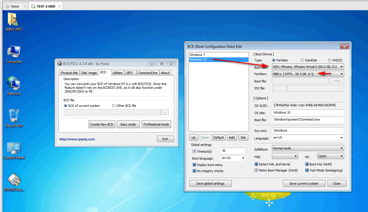Click Save global settings
Image resolution: width=368 pixels, height=212 pixels.
point(210,183)
